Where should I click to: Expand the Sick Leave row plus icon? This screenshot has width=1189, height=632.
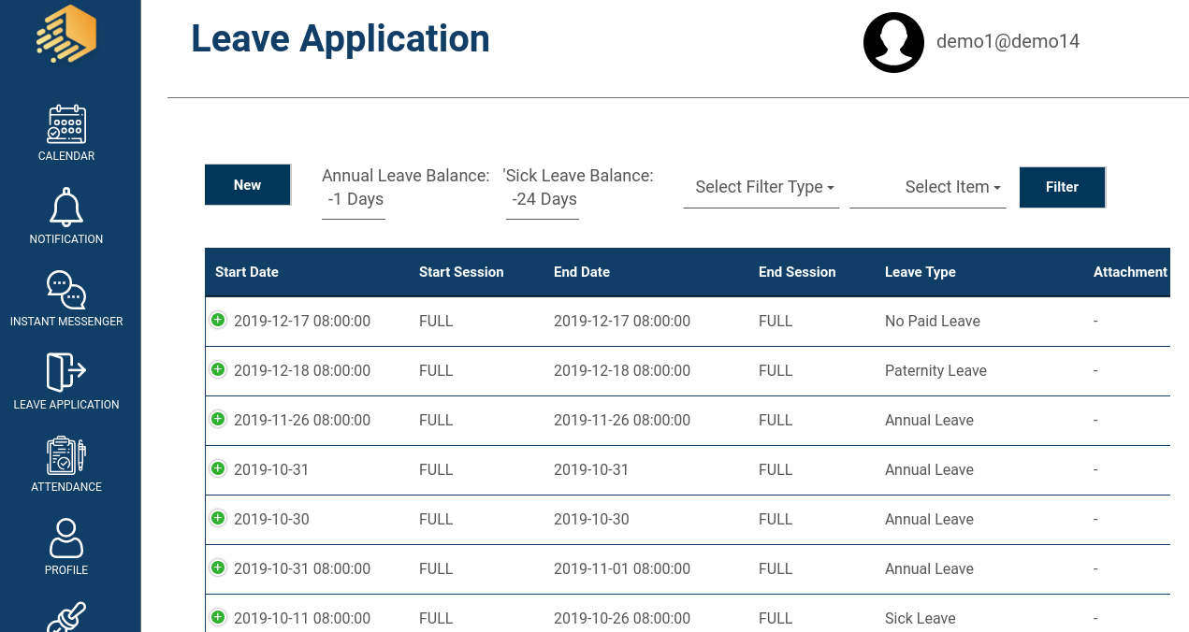pyautogui.click(x=218, y=617)
